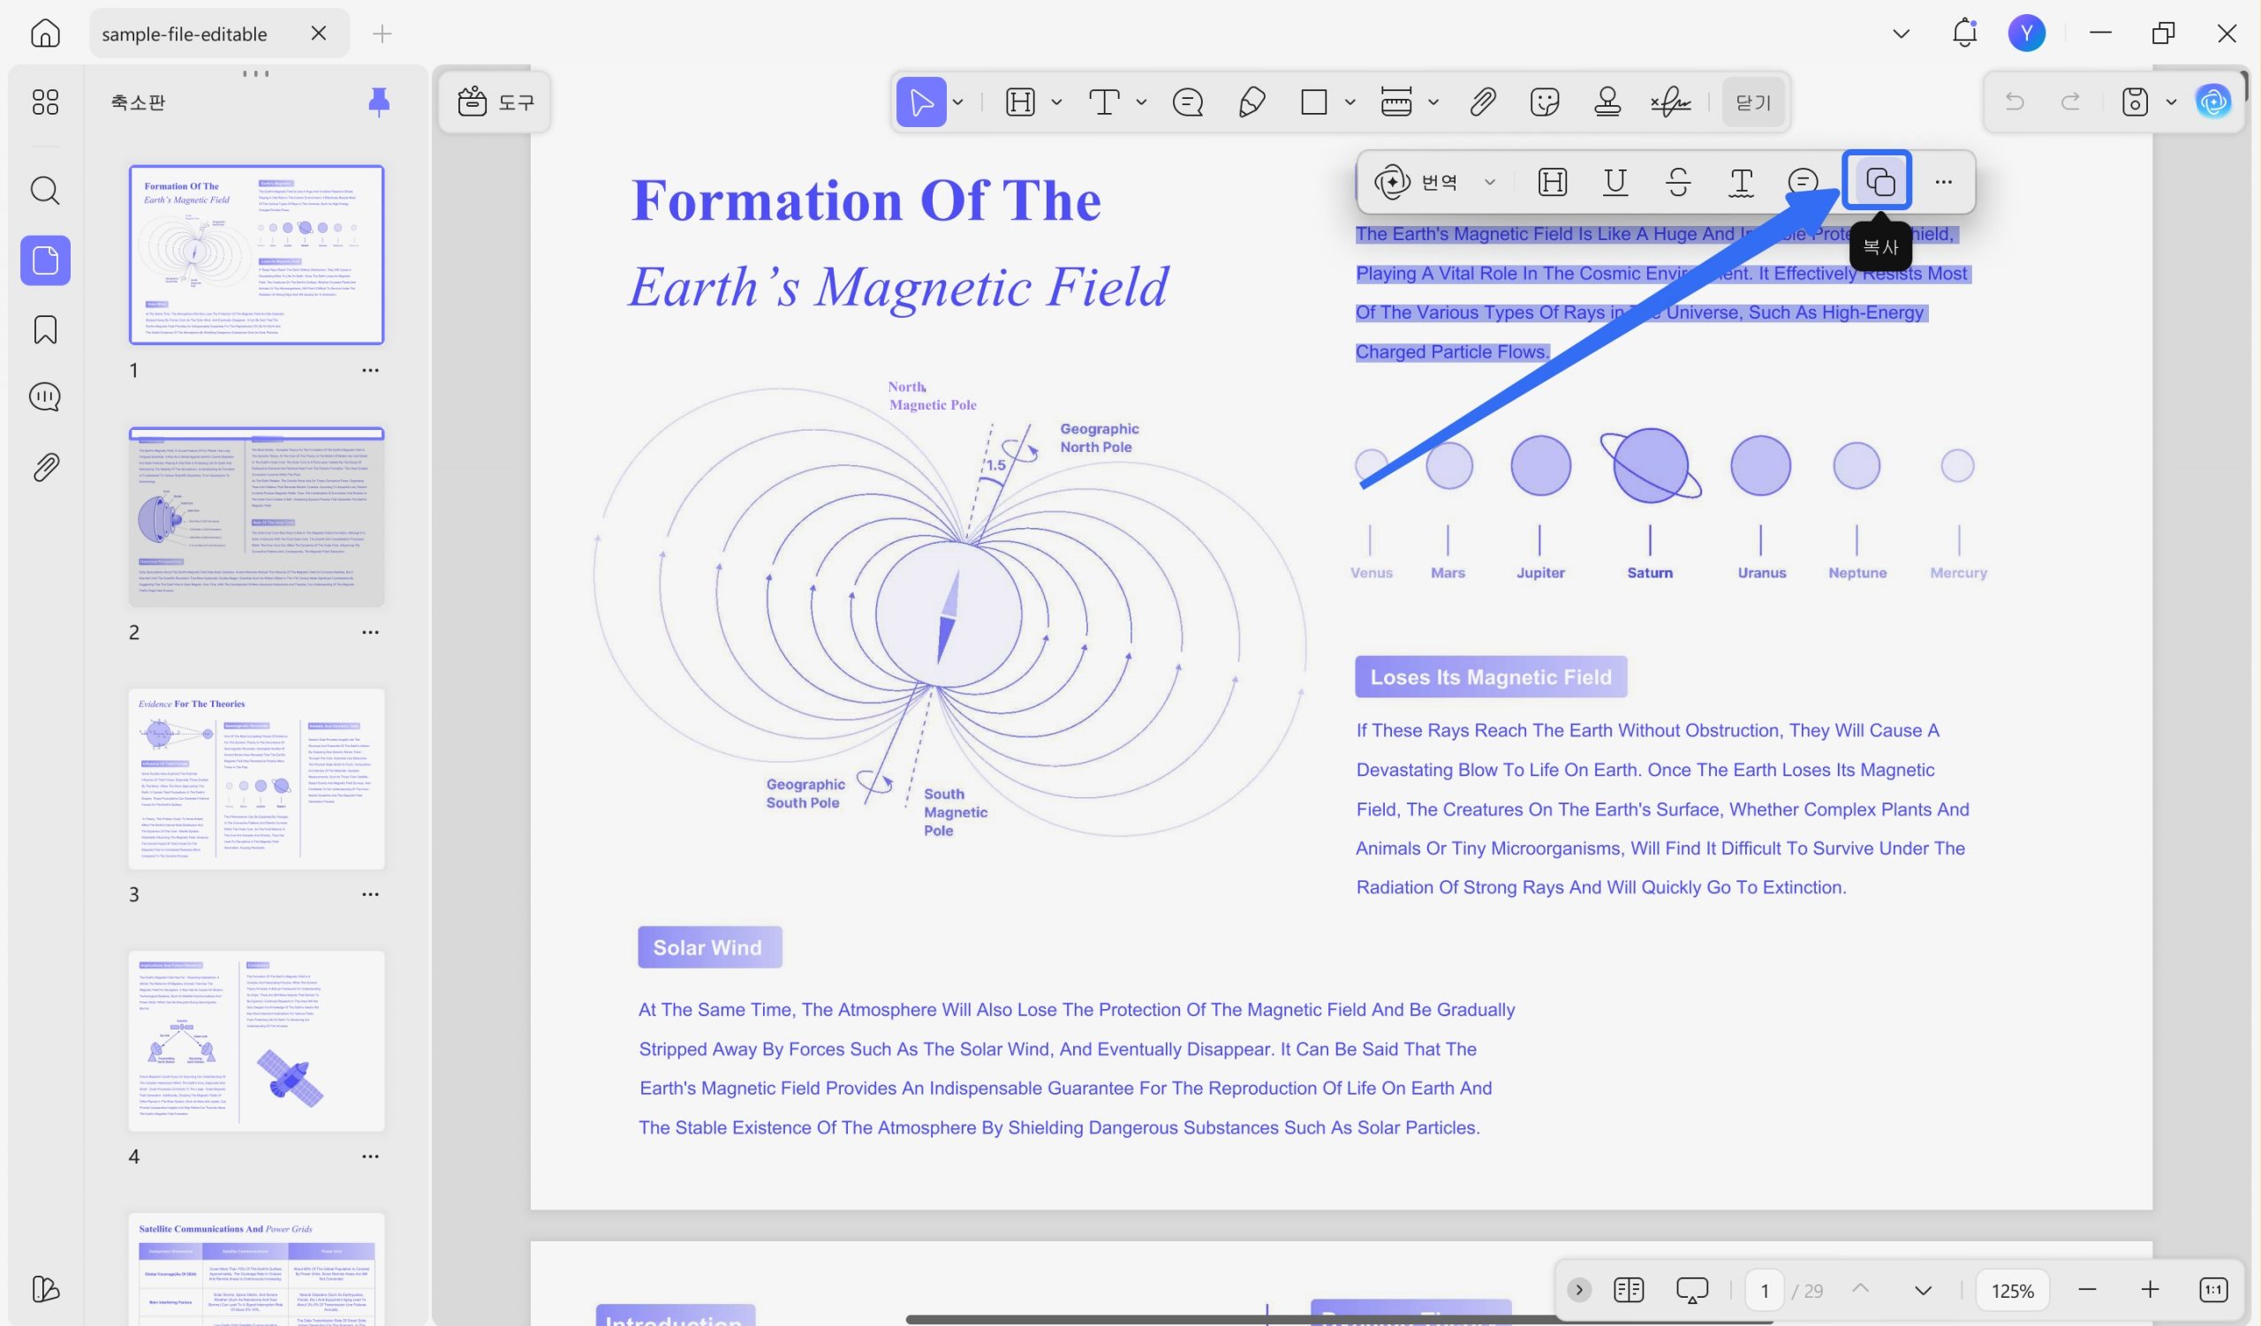
Task: Open page 3 thumbnail options menu
Action: click(371, 895)
